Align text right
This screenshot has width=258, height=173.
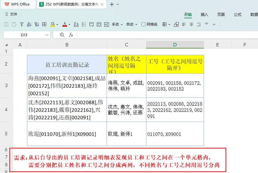click(x=199, y=24)
